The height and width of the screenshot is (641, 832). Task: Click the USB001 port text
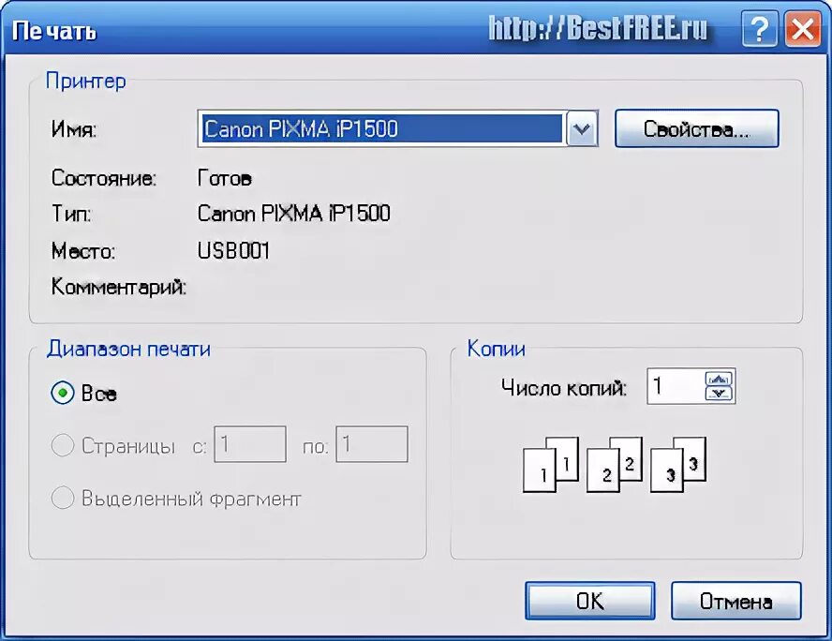[x=233, y=250]
